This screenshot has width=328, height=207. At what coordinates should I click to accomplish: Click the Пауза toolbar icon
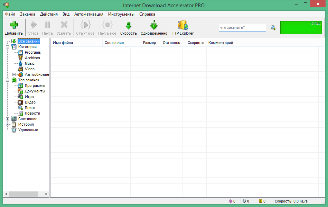(x=47, y=25)
